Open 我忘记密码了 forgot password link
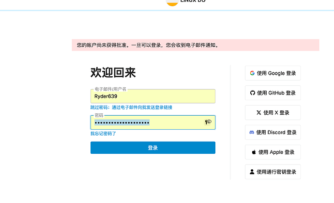This screenshot has height=203, width=334. tap(103, 134)
